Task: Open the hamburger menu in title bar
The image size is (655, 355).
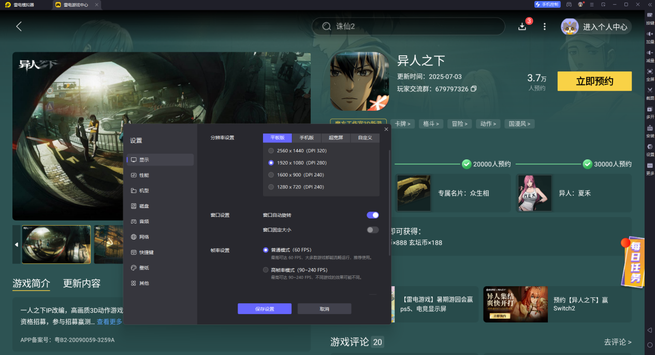Action: click(592, 4)
